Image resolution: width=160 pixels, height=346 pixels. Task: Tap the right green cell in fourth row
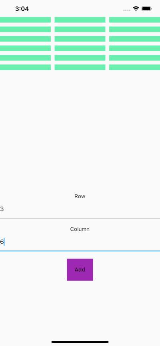click(x=134, y=48)
